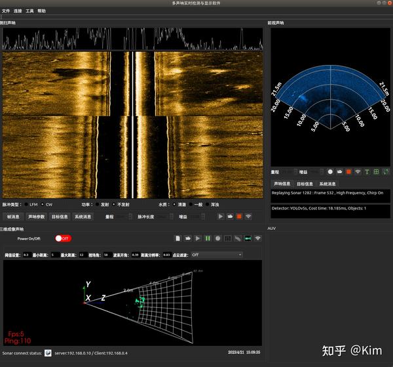Select the LFM pulse type radio button
This screenshot has height=367, width=393.
[31, 204]
